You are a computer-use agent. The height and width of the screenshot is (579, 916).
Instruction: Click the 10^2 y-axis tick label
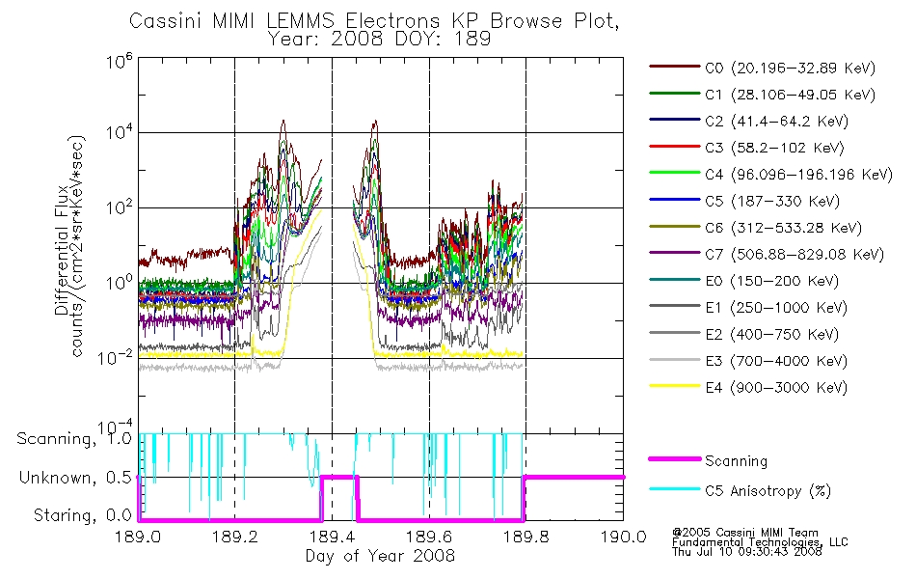click(120, 207)
